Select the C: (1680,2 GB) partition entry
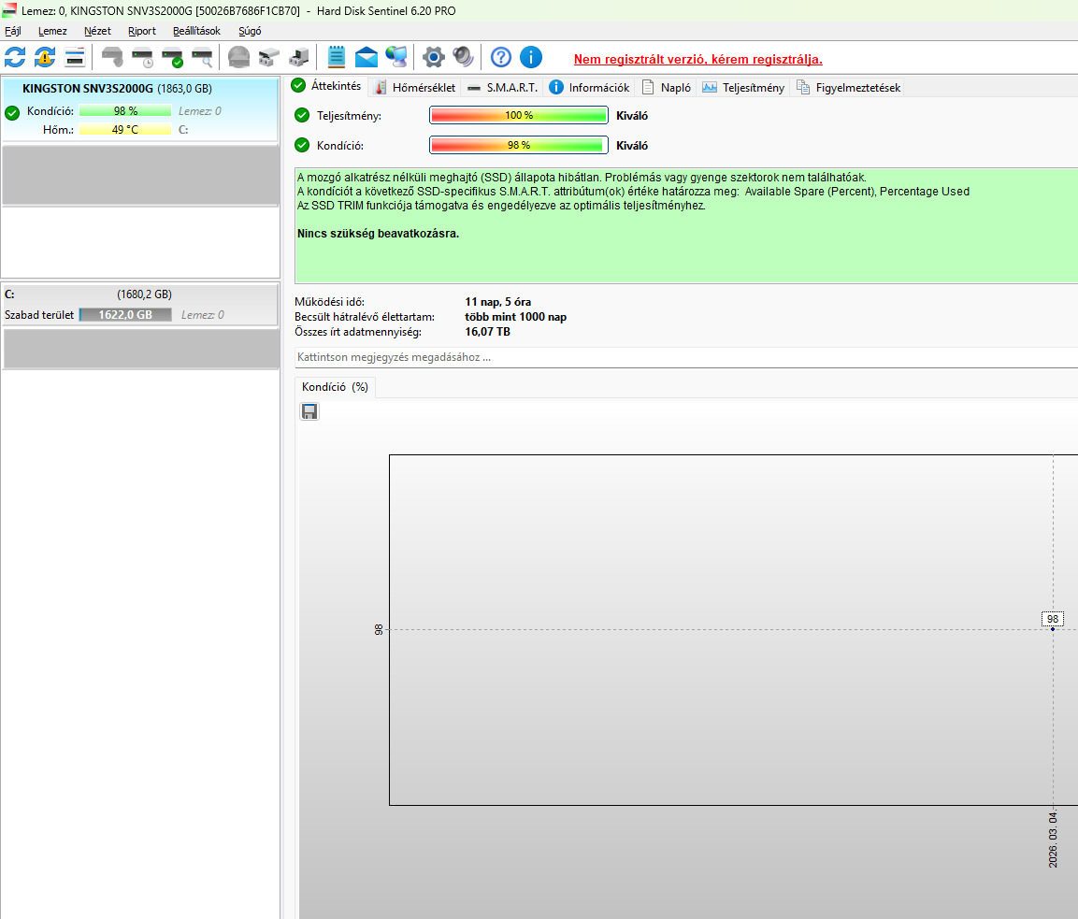Image resolution: width=1078 pixels, height=919 pixels. (x=140, y=304)
